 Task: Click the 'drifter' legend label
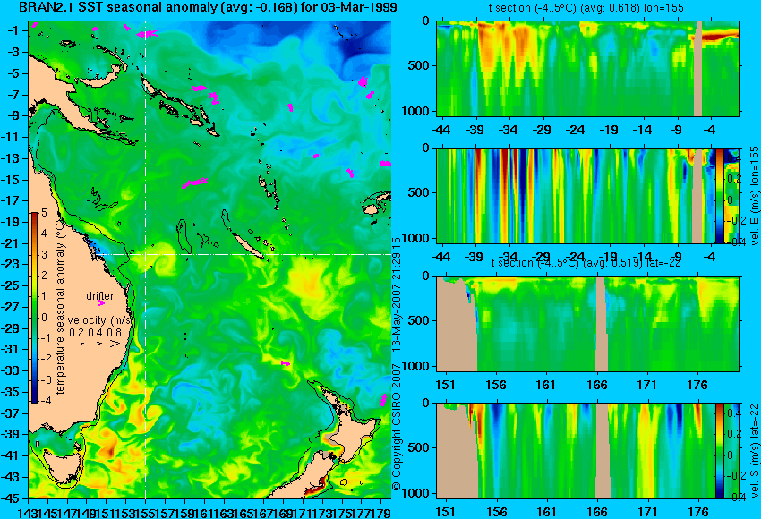click(100, 295)
